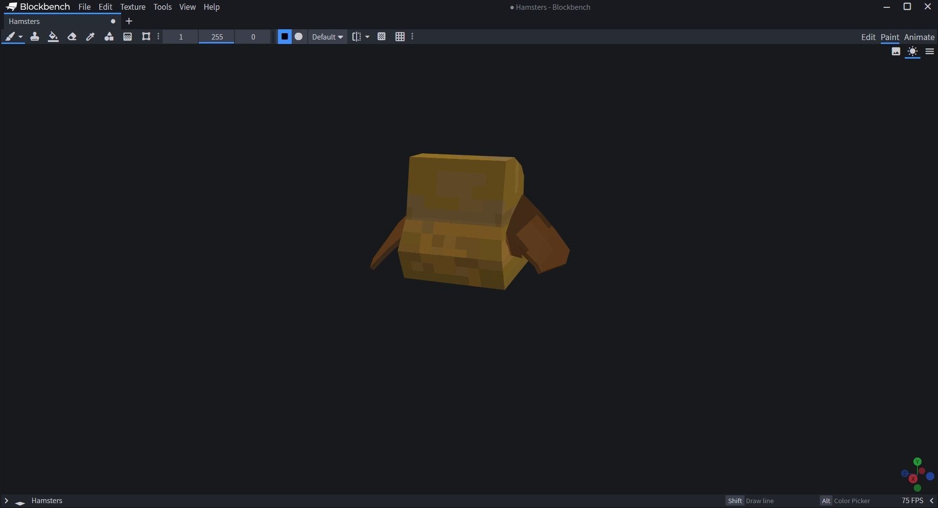Screen dimensions: 938x508
Task: Choose the circle brush shape
Action: [x=298, y=37]
